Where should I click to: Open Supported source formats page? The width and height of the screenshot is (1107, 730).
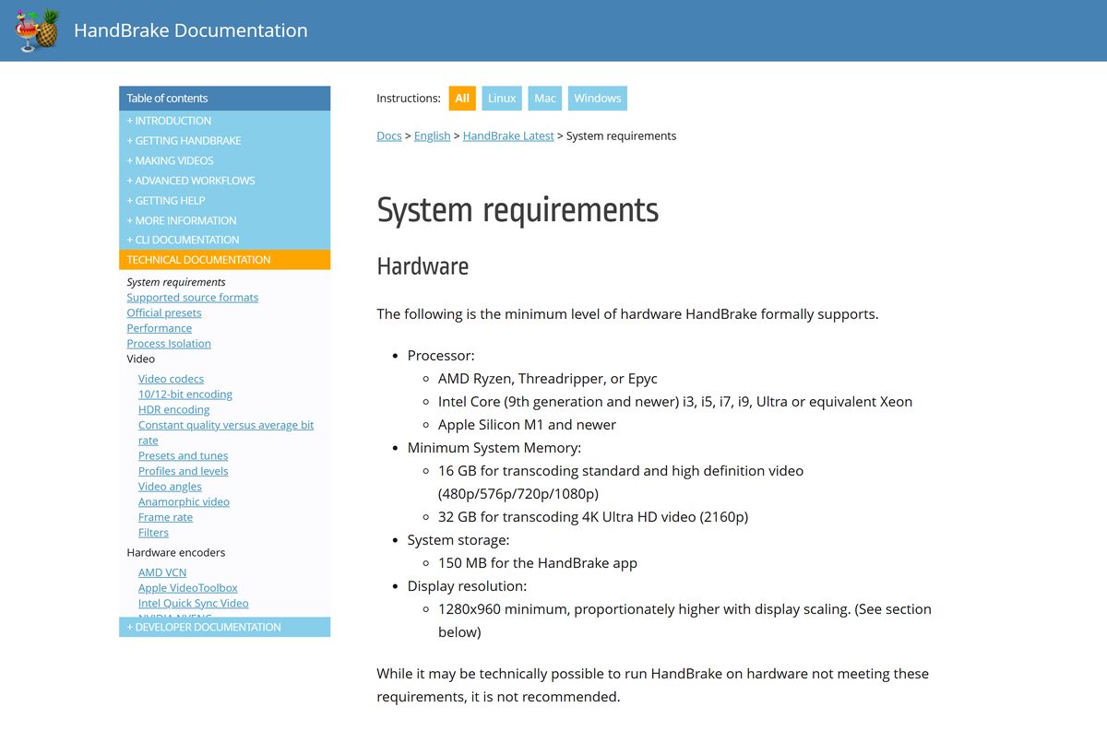click(x=193, y=298)
